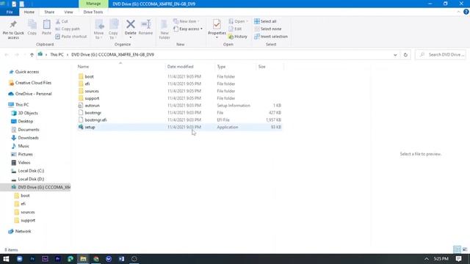The height and width of the screenshot is (264, 470).
Task: Click Invert selection in the ribbon
Action: [x=271, y=36]
